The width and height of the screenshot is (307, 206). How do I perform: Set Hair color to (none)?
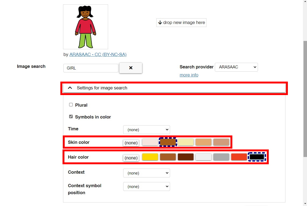pyautogui.click(x=131, y=158)
